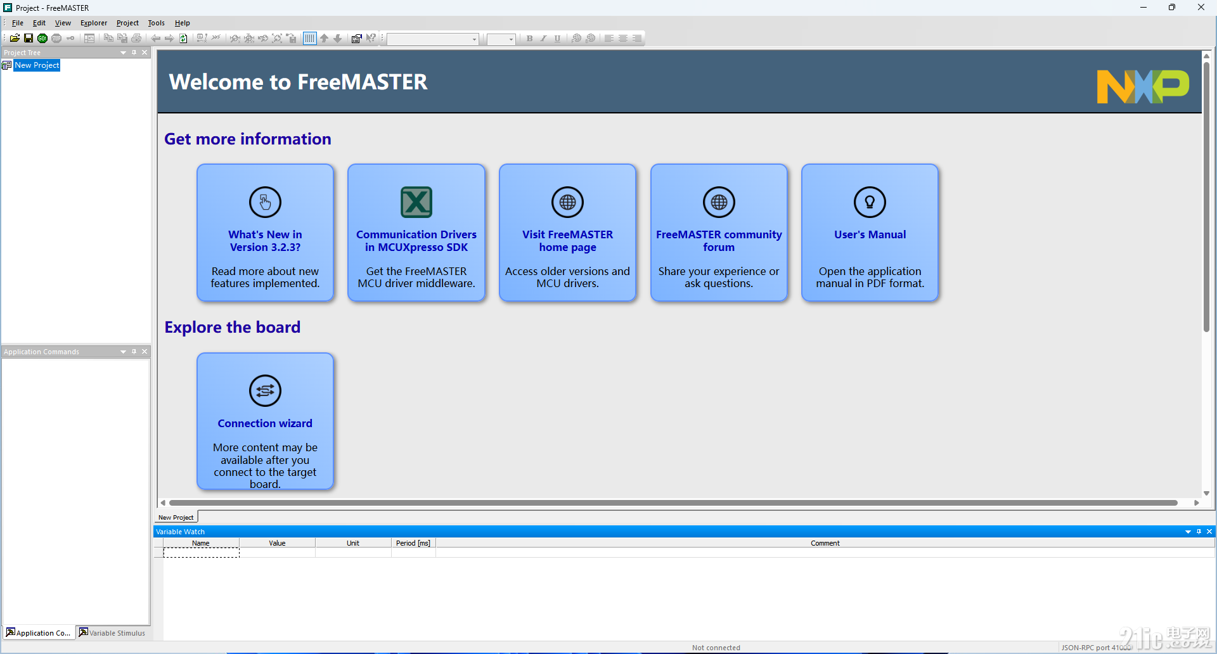
Task: Launch the Connection wizard card
Action: coord(265,421)
